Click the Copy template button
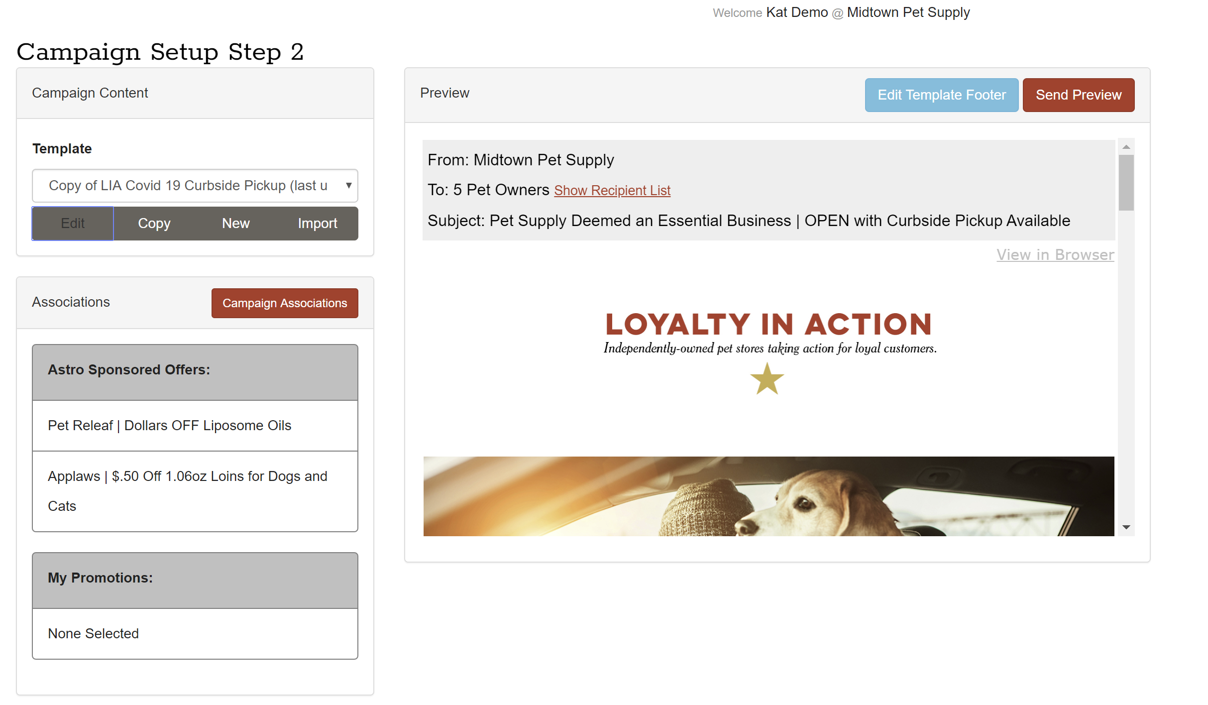Screen dimensions: 1208x705 [154, 224]
